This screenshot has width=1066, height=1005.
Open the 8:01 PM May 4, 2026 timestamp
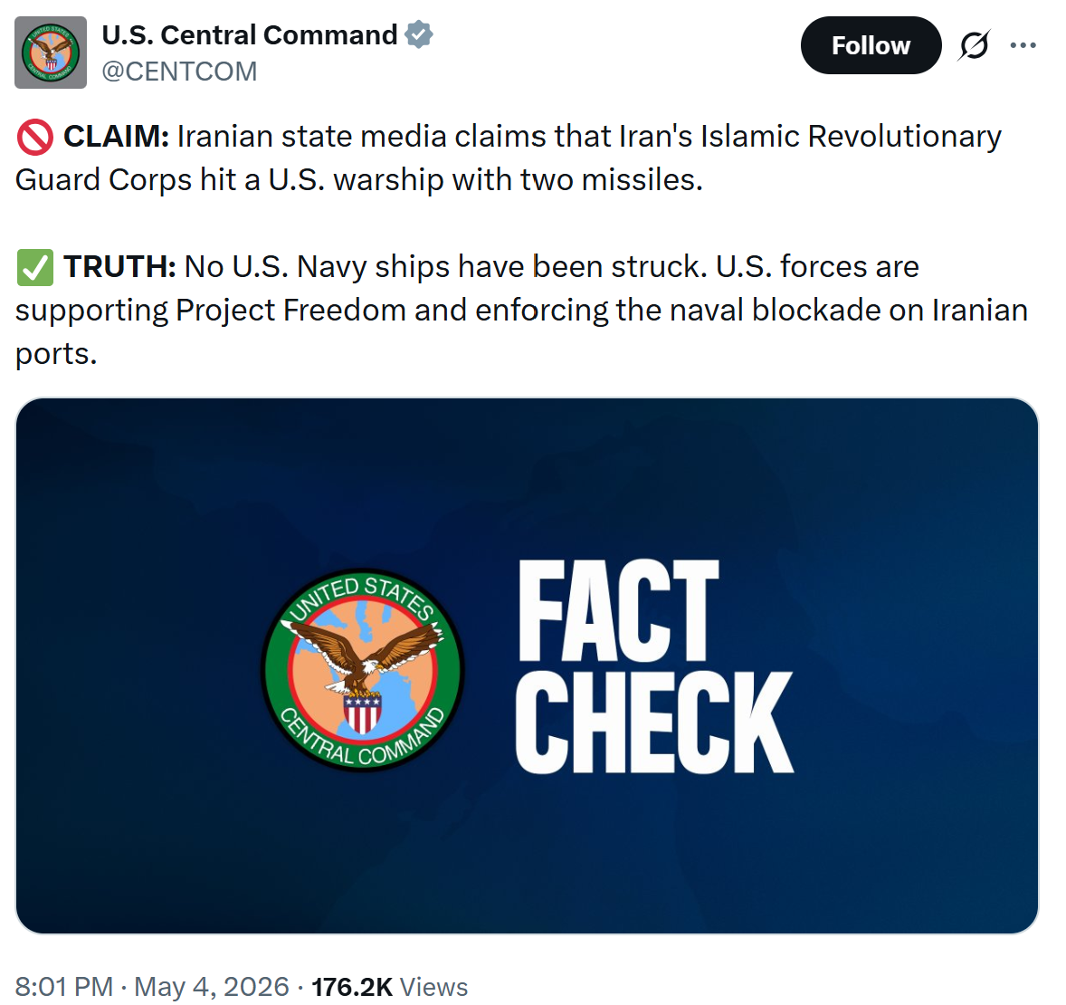(x=152, y=987)
